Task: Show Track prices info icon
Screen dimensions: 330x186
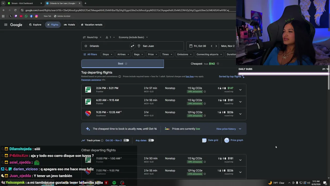Action: [x=102, y=141]
